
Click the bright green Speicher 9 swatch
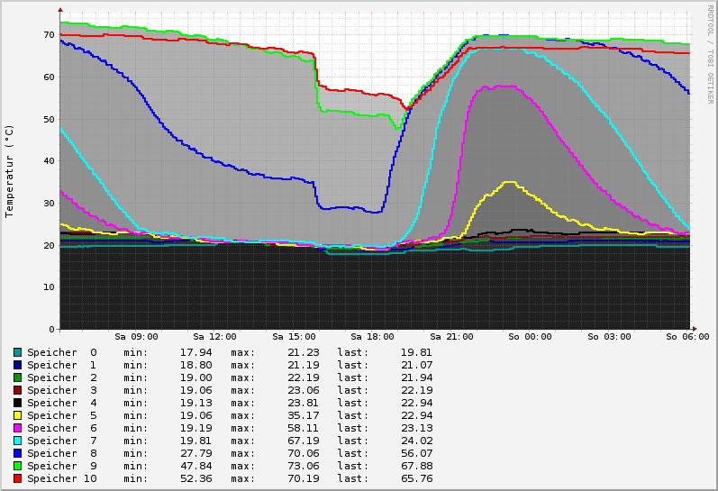pos(17,466)
